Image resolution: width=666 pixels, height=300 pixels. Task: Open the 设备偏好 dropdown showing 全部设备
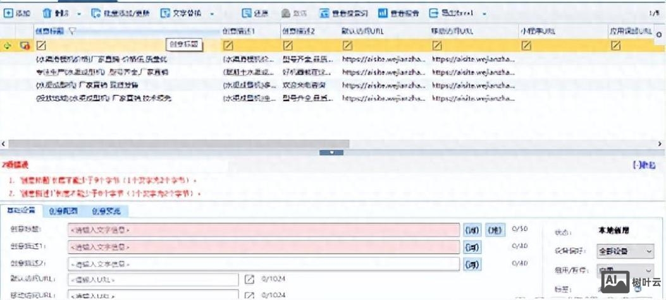[625, 251]
